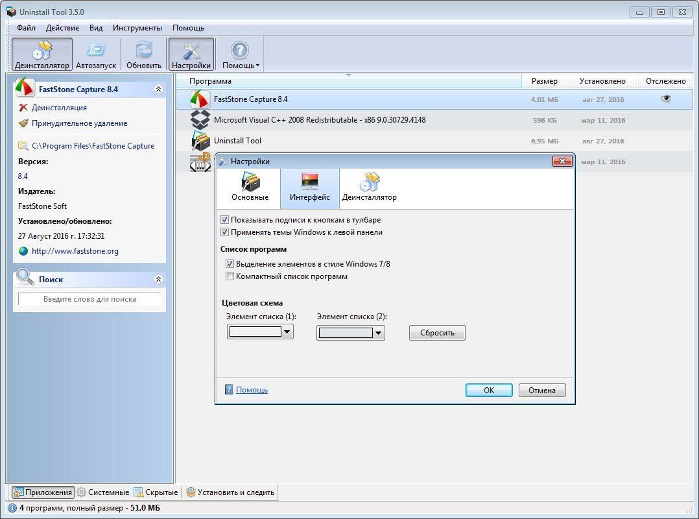The width and height of the screenshot is (699, 519).
Task: Switch to the Основные settings tab
Action: pyautogui.click(x=250, y=188)
